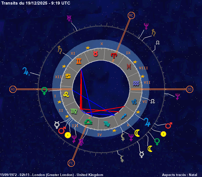The image size is (202, 177).
Task: Select the Aquarius sign in the ring
Action: [x=136, y=83]
